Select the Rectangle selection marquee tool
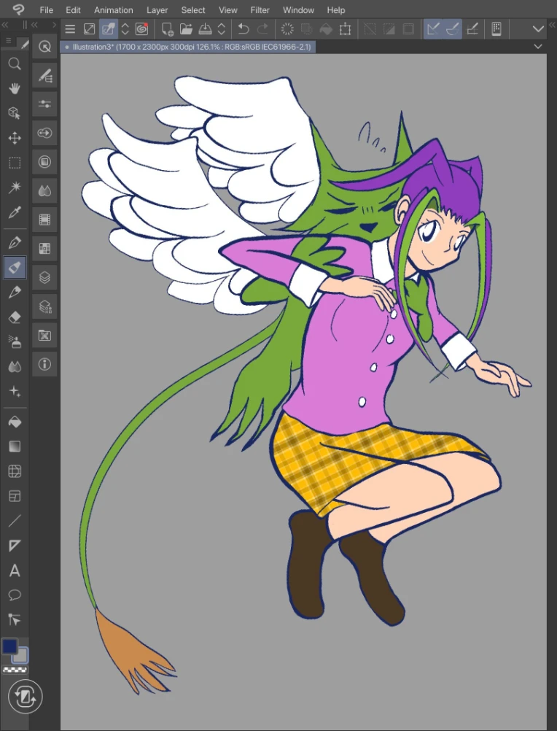The width and height of the screenshot is (557, 731). coord(15,163)
